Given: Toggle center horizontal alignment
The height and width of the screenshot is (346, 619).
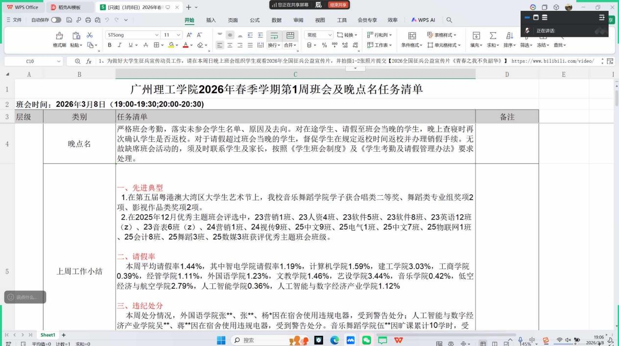Looking at the screenshot, I should (x=231, y=45).
